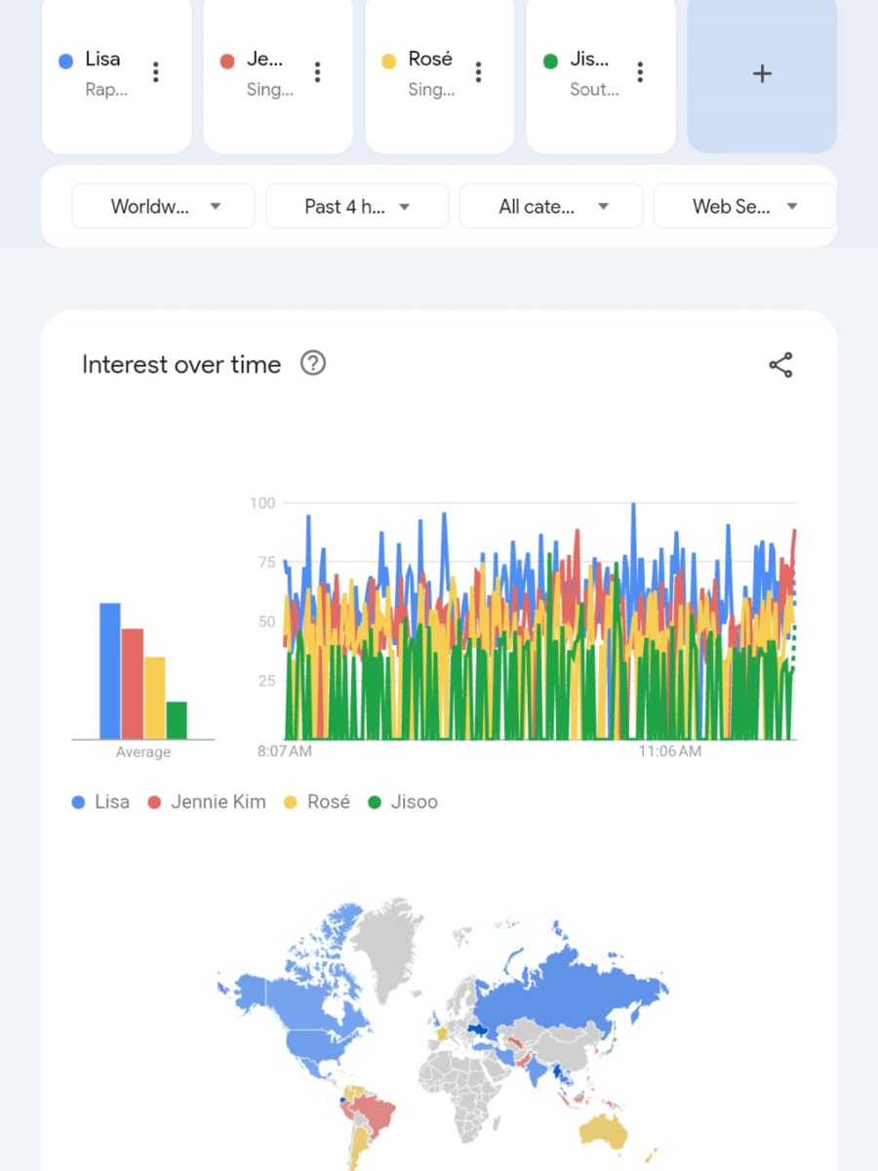Open options menu for the Jisoo term

[639, 71]
